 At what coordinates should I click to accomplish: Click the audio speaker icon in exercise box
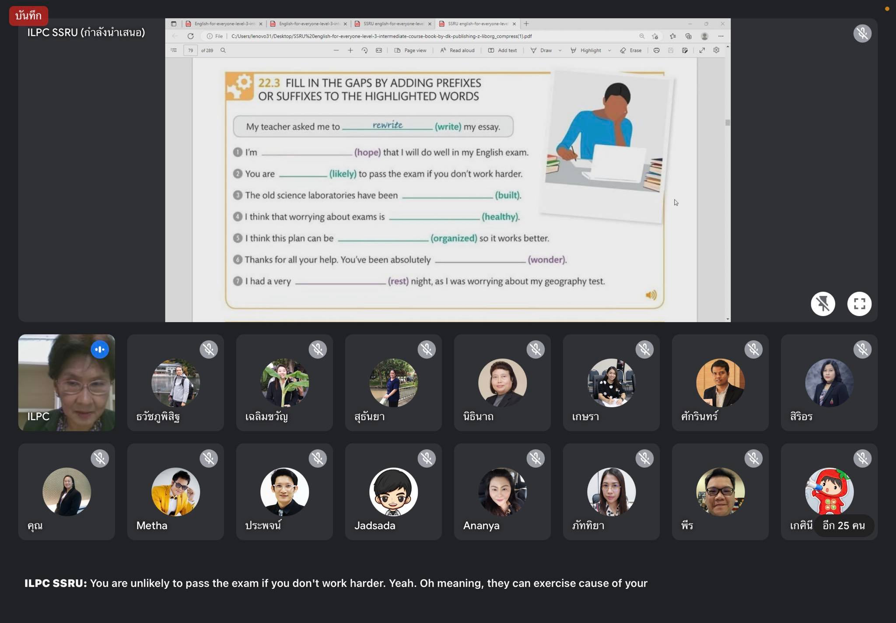651,295
